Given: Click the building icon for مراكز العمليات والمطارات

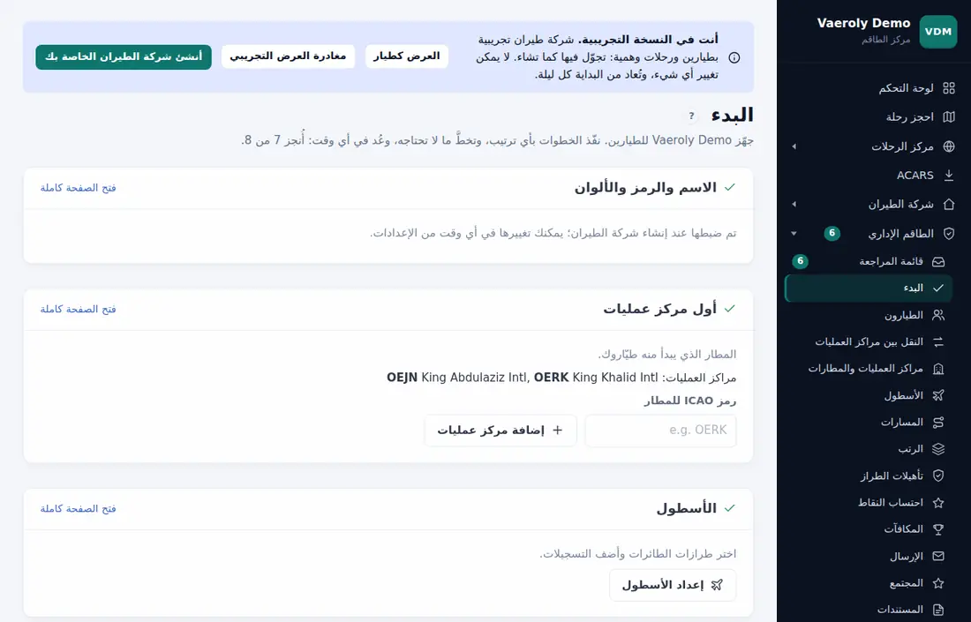Looking at the screenshot, I should click(x=938, y=369).
